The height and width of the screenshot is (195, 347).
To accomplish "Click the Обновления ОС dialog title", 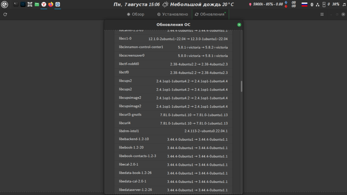I will tap(173, 25).
